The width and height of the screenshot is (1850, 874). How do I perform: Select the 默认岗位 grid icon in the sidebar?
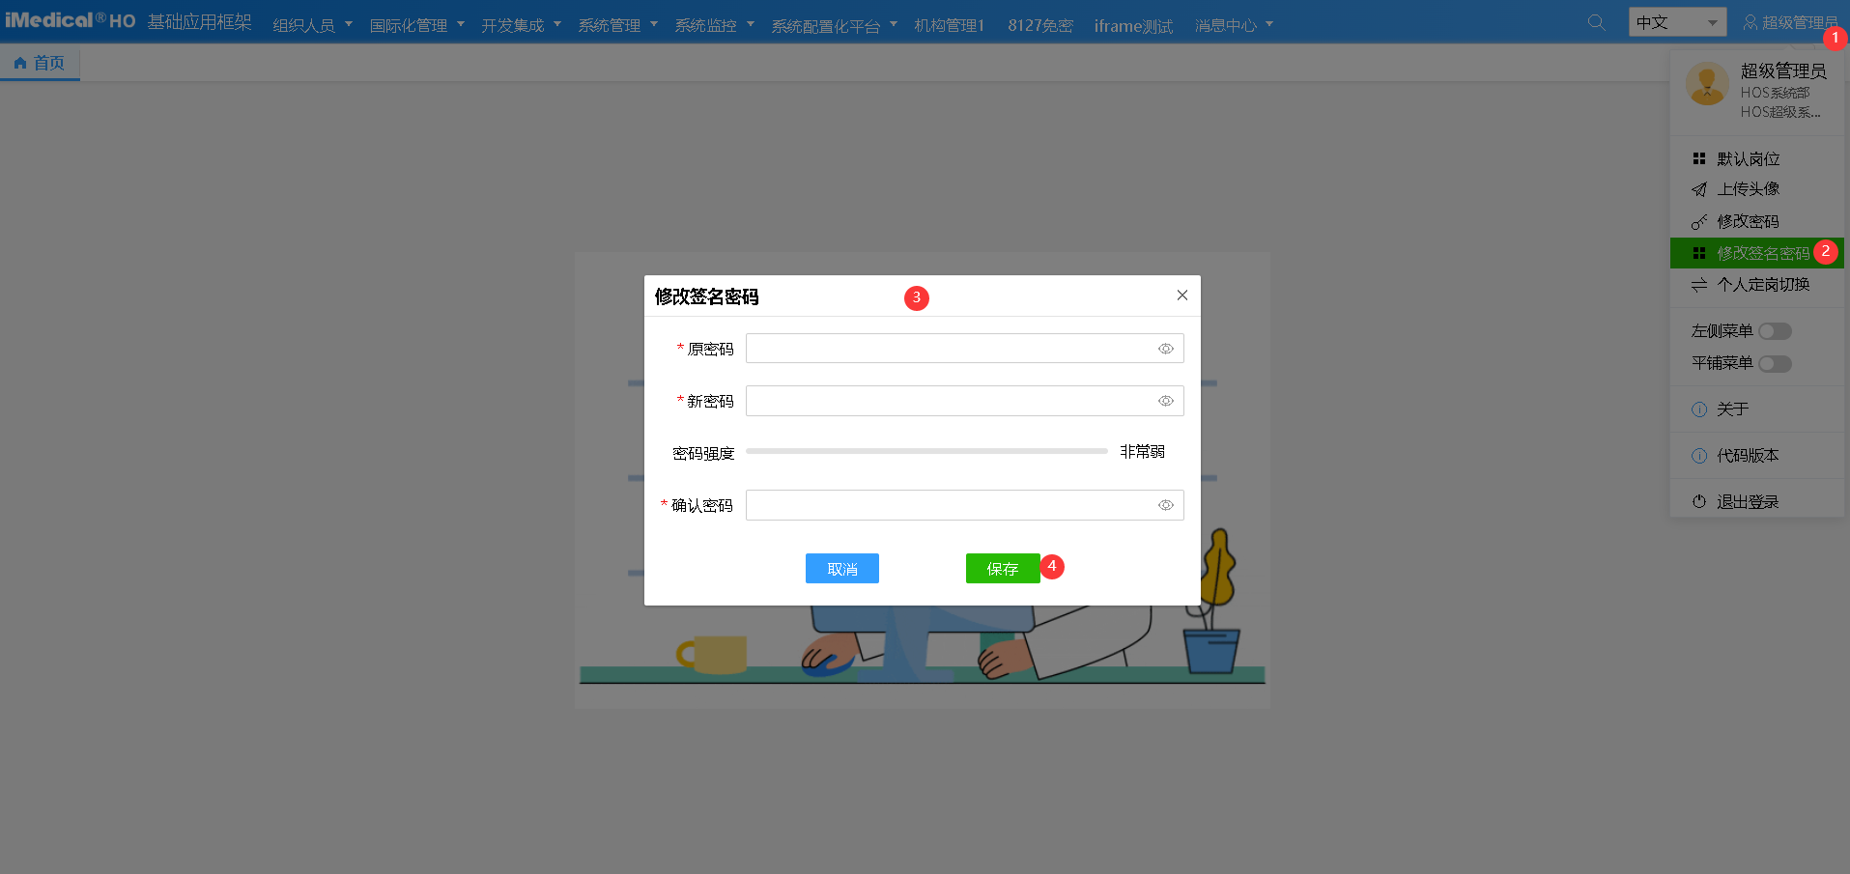1699,157
